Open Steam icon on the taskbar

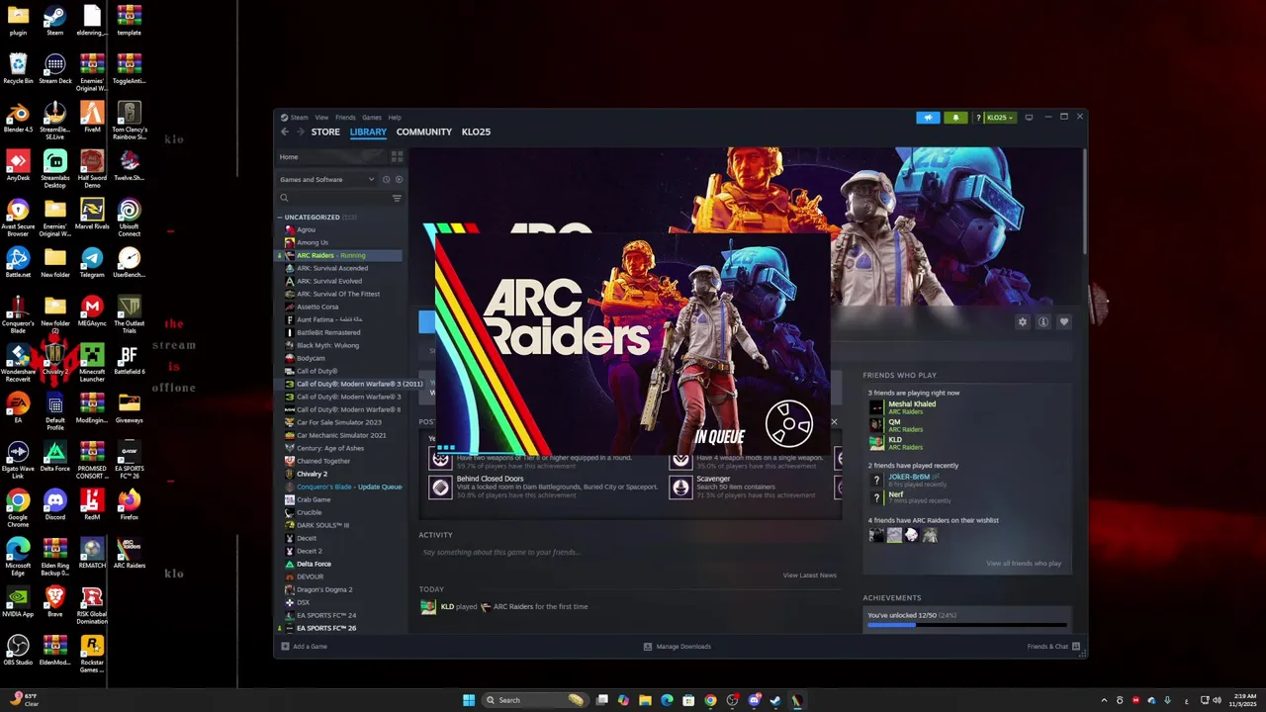point(775,700)
